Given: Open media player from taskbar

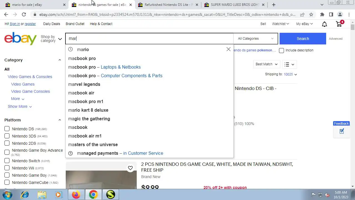Looking at the screenshot, I should click(59, 195).
